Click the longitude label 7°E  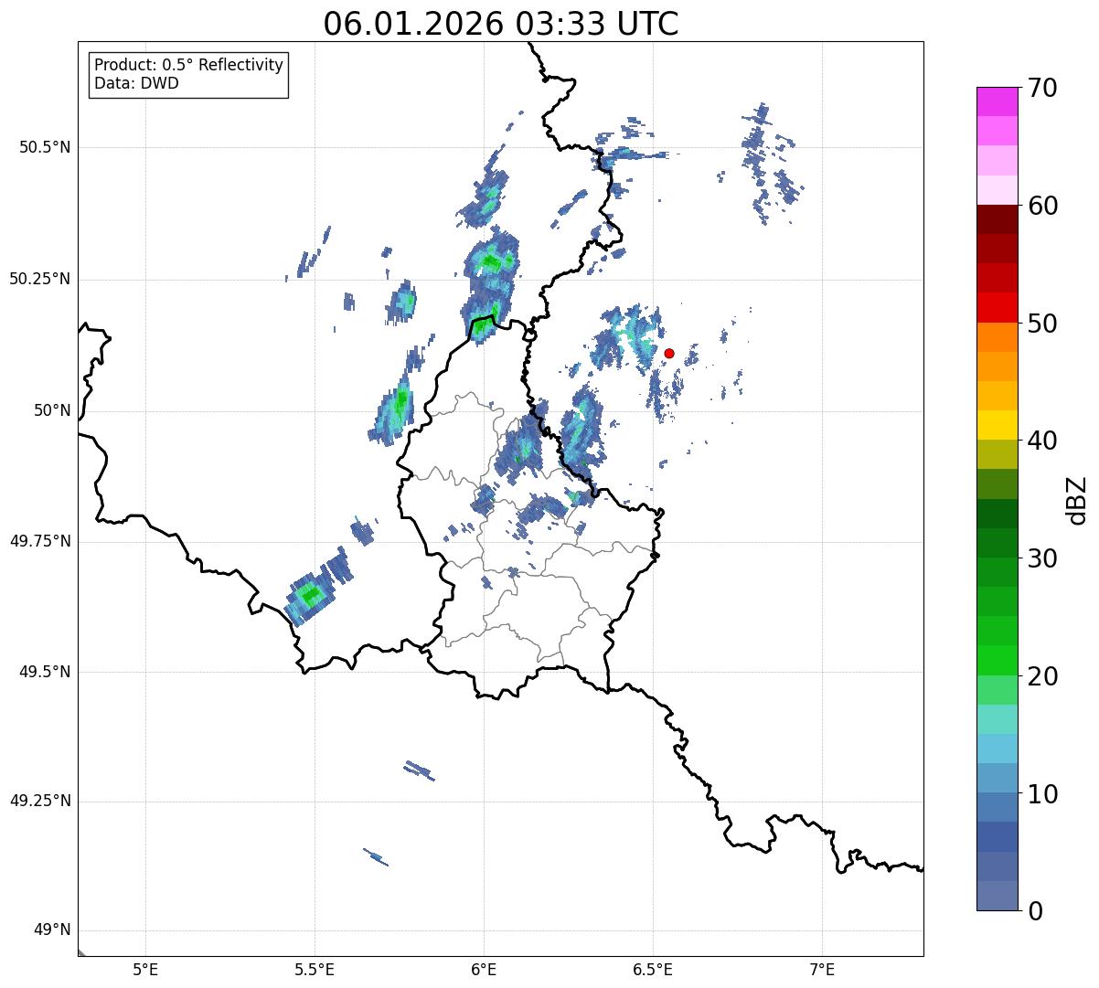tap(822, 969)
